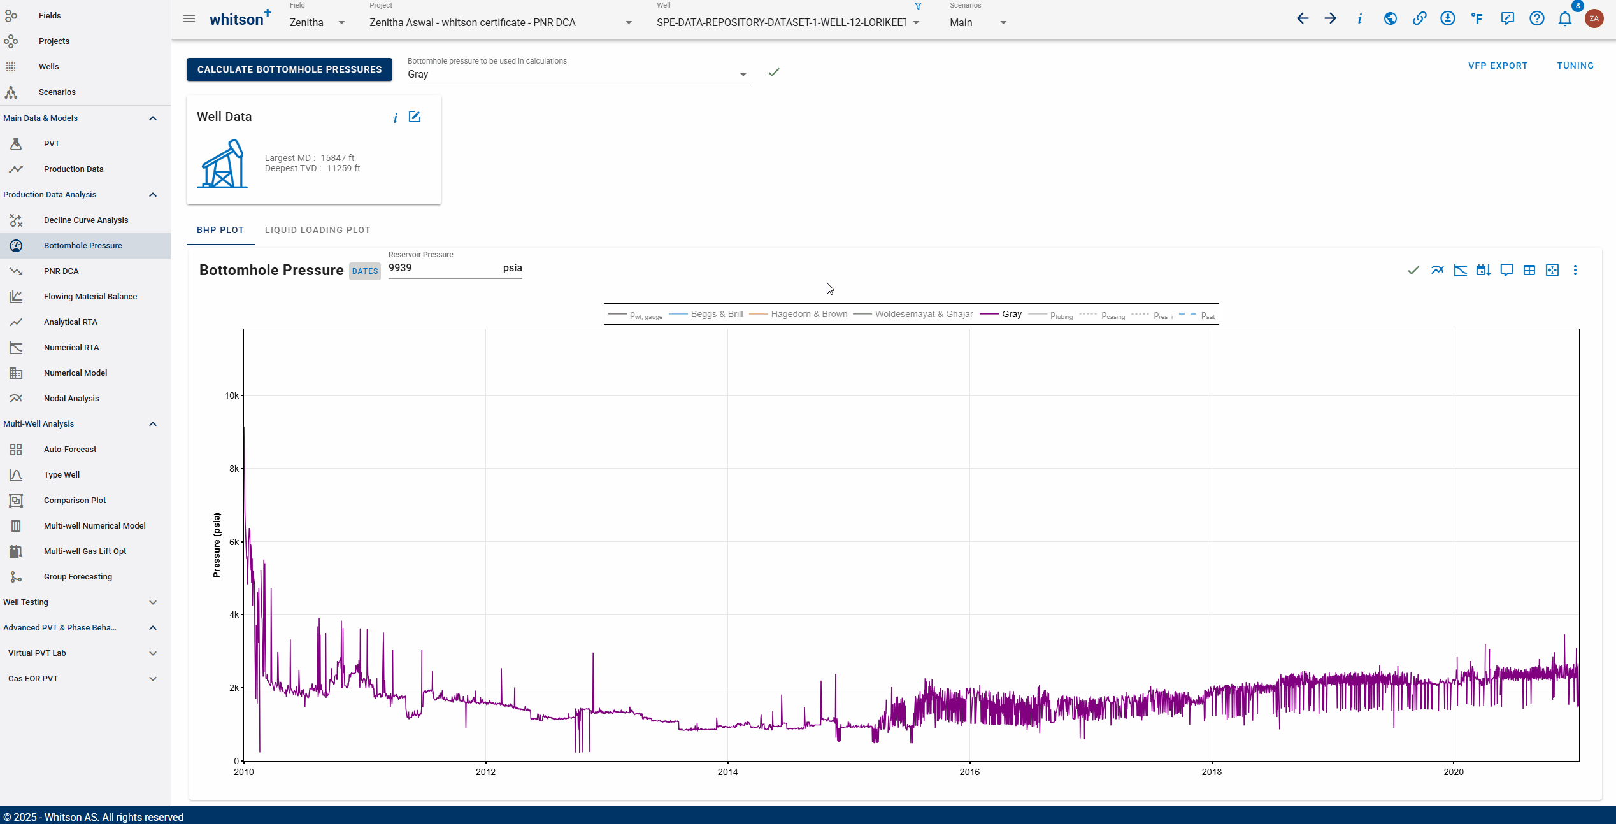The image size is (1616, 824).
Task: Click VFP EXPORT link
Action: pos(1498,66)
